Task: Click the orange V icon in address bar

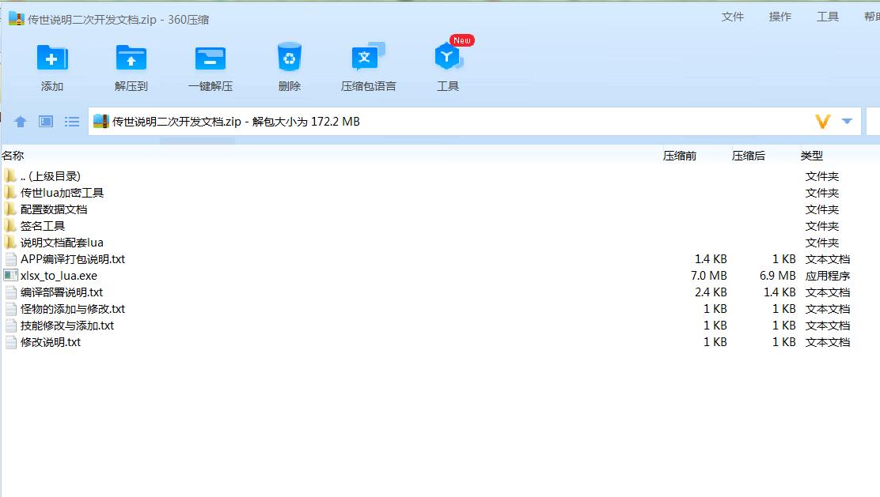Action: (823, 122)
